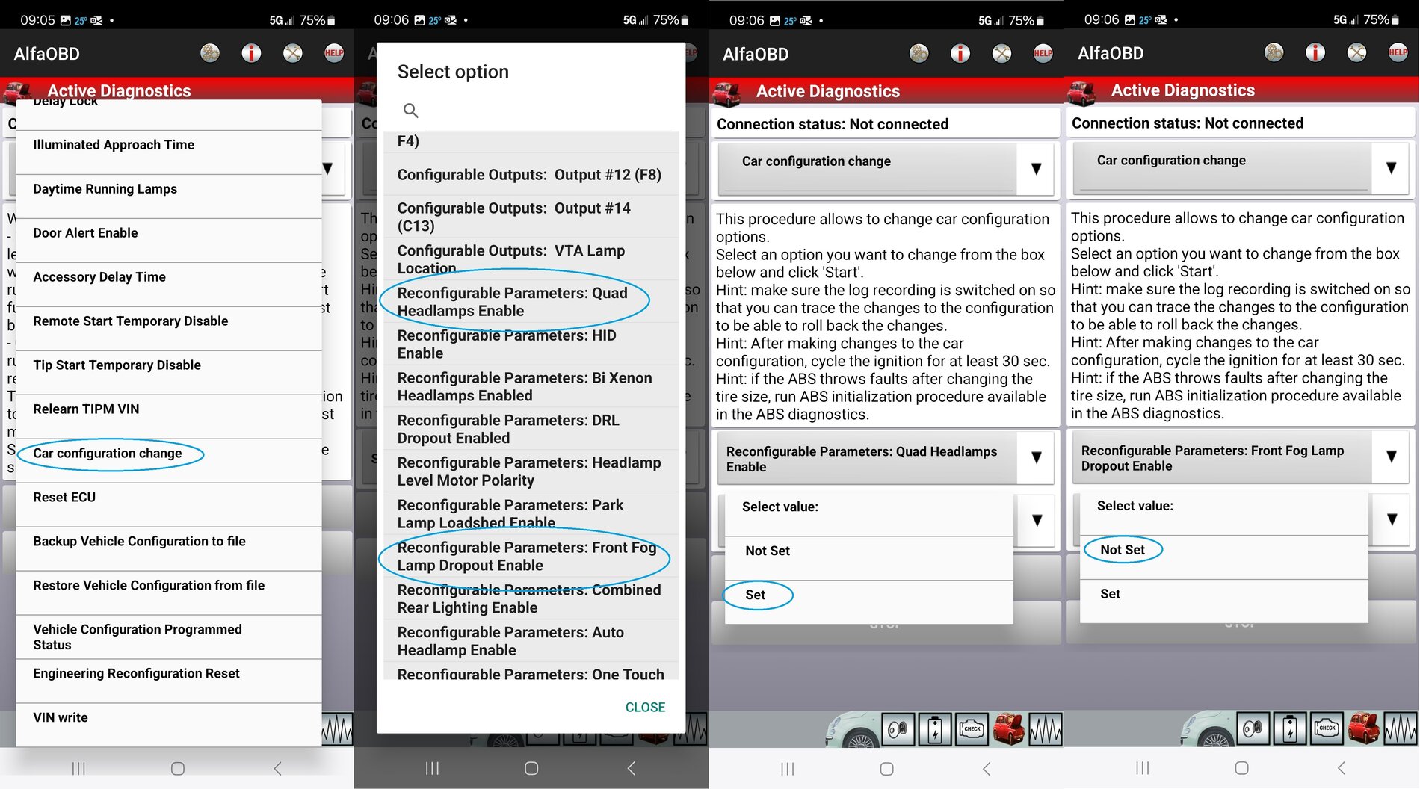Select waveform graph icon on fourth screen
The height and width of the screenshot is (789, 1420).
point(1400,728)
